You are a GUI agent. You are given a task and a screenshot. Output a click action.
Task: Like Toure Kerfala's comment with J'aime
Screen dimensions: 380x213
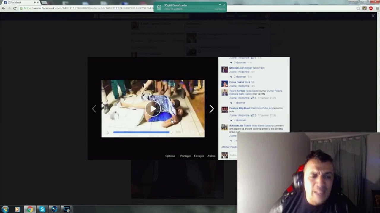[x=233, y=98]
